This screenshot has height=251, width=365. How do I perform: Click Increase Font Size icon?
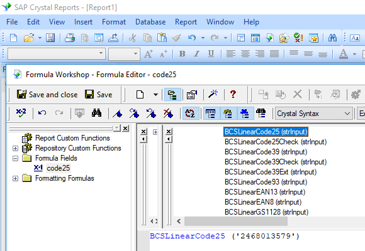(149, 54)
